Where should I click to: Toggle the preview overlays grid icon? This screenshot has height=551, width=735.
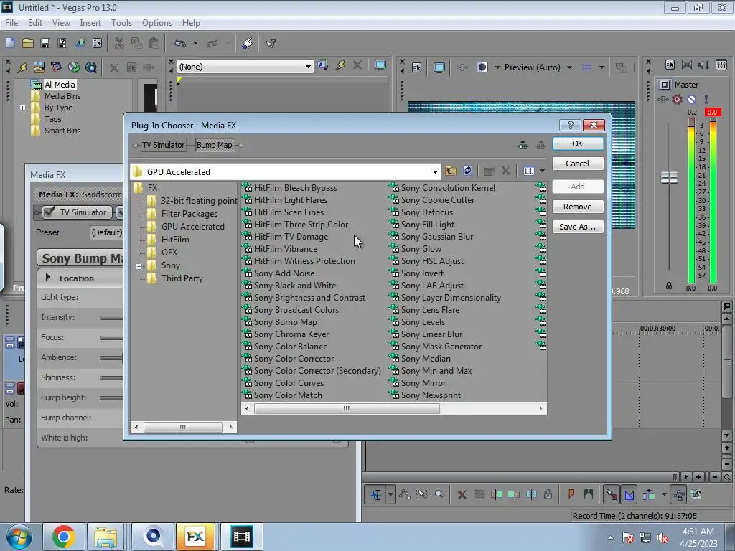586,67
